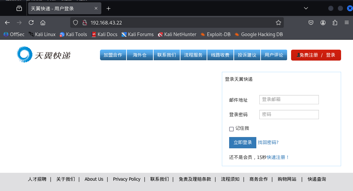
Task: Click the address bar showing 192.168.43.22
Action: [177, 23]
